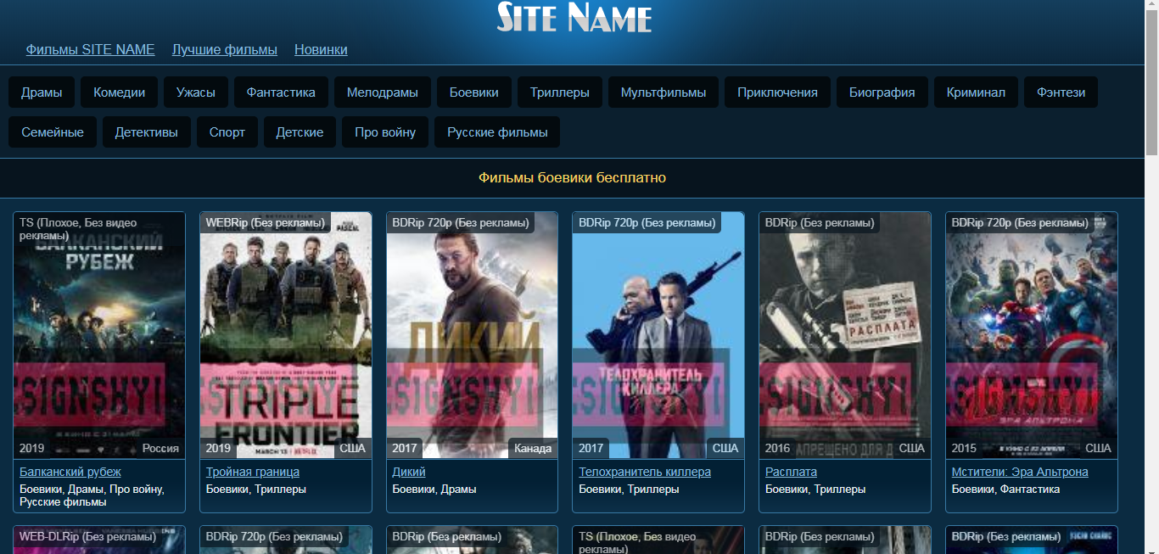Open the Мелодрамы genre
This screenshot has width=1159, height=554.
point(383,92)
